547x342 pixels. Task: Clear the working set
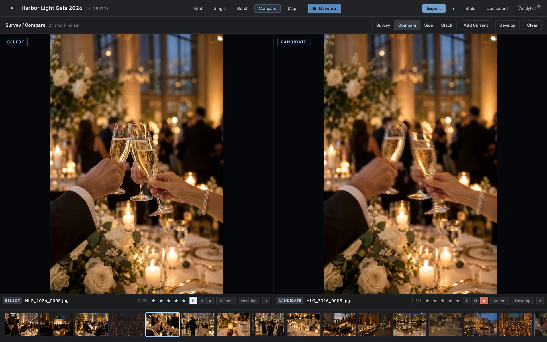pyautogui.click(x=532, y=25)
